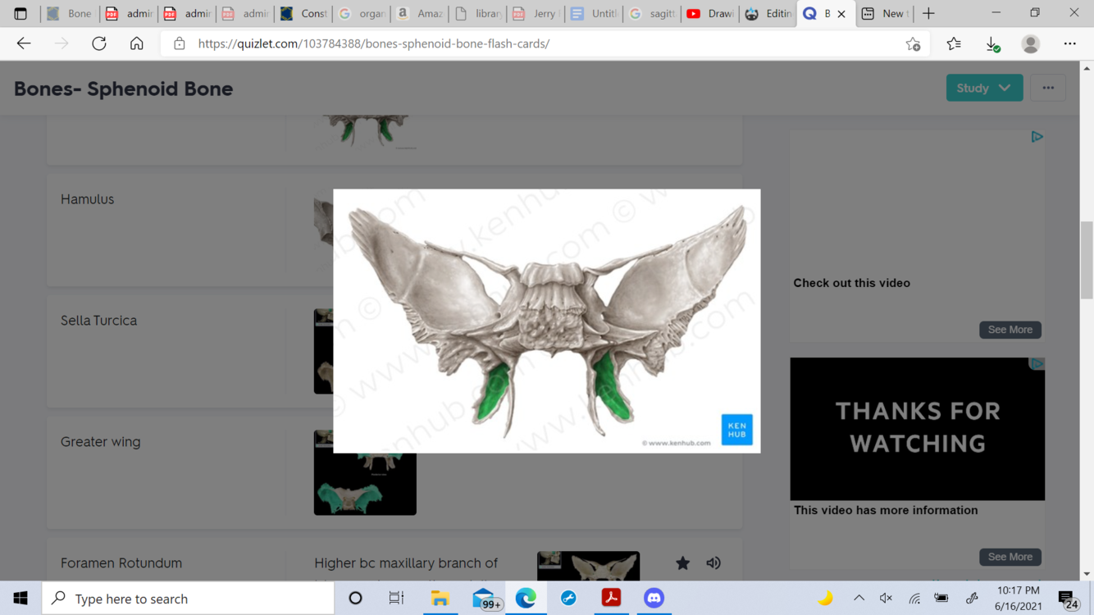1094x615 pixels.
Task: Select the Greater wing term text
Action: (100, 442)
